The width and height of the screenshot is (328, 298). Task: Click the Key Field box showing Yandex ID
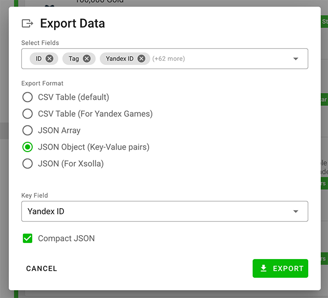[156, 211]
